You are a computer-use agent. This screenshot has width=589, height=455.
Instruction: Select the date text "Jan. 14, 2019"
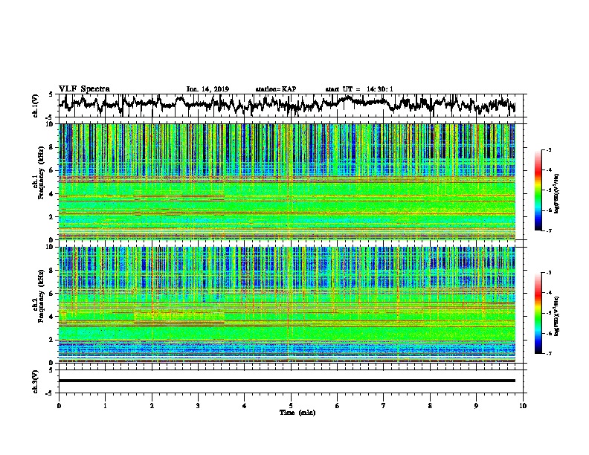point(207,89)
